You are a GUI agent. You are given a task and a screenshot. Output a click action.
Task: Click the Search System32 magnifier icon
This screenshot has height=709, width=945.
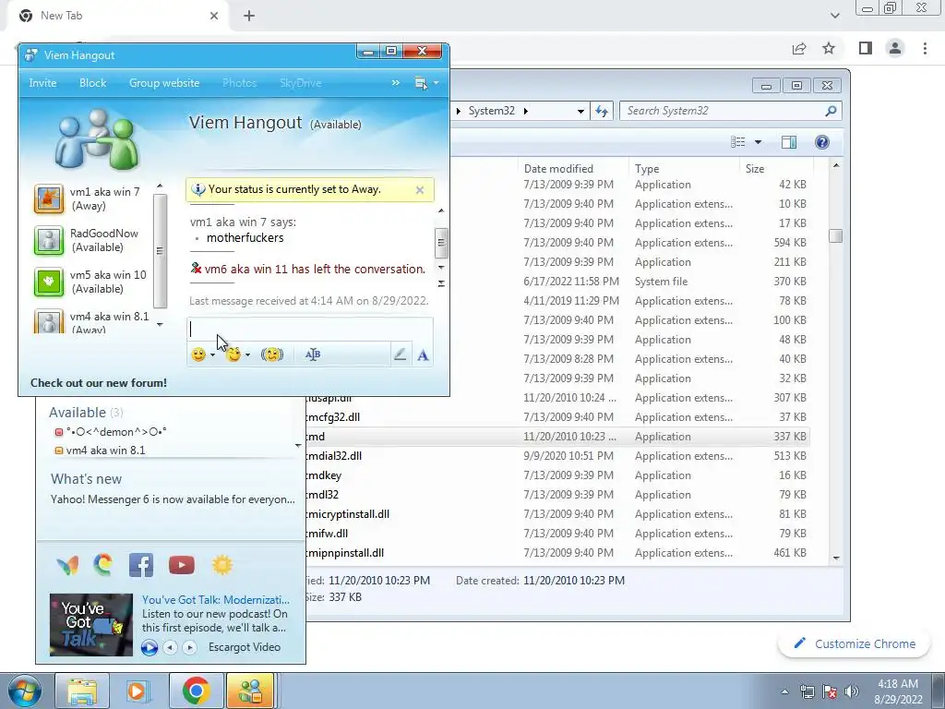[831, 111]
